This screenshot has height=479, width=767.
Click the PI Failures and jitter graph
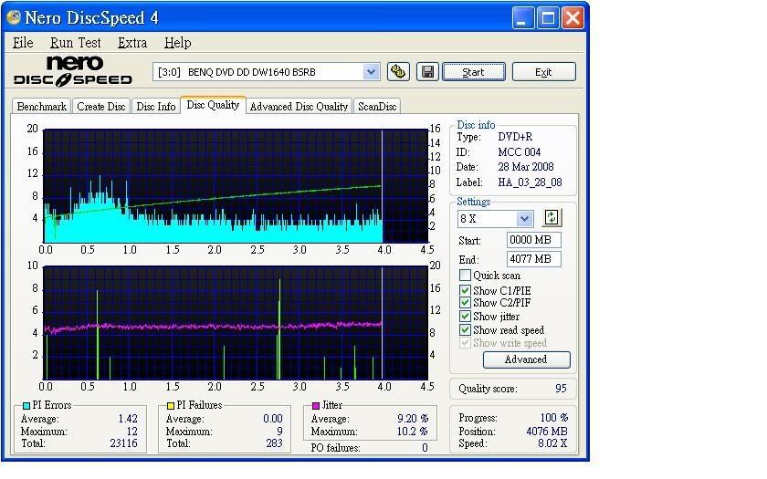click(236, 323)
